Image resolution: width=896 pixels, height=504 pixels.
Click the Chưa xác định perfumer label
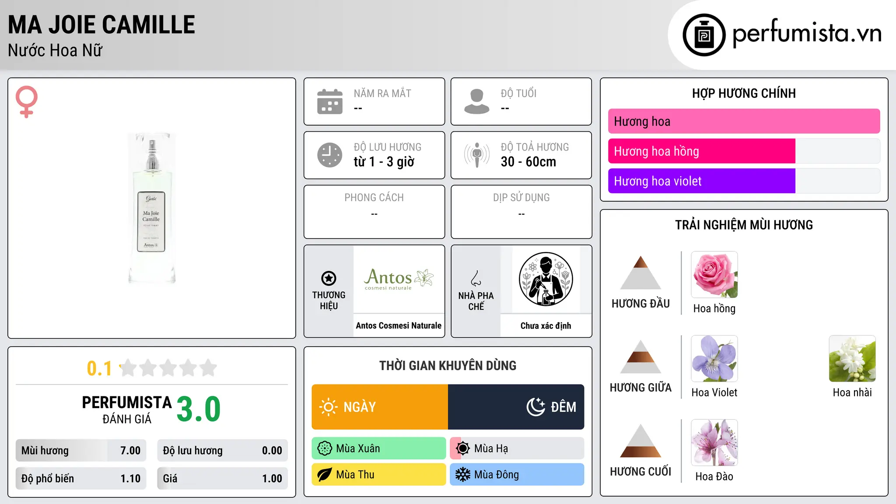click(546, 325)
